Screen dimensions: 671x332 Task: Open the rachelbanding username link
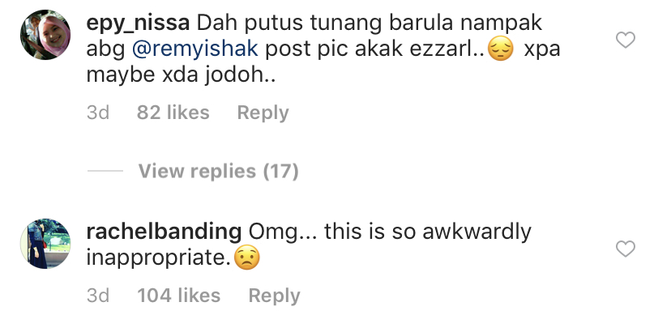[164, 232]
